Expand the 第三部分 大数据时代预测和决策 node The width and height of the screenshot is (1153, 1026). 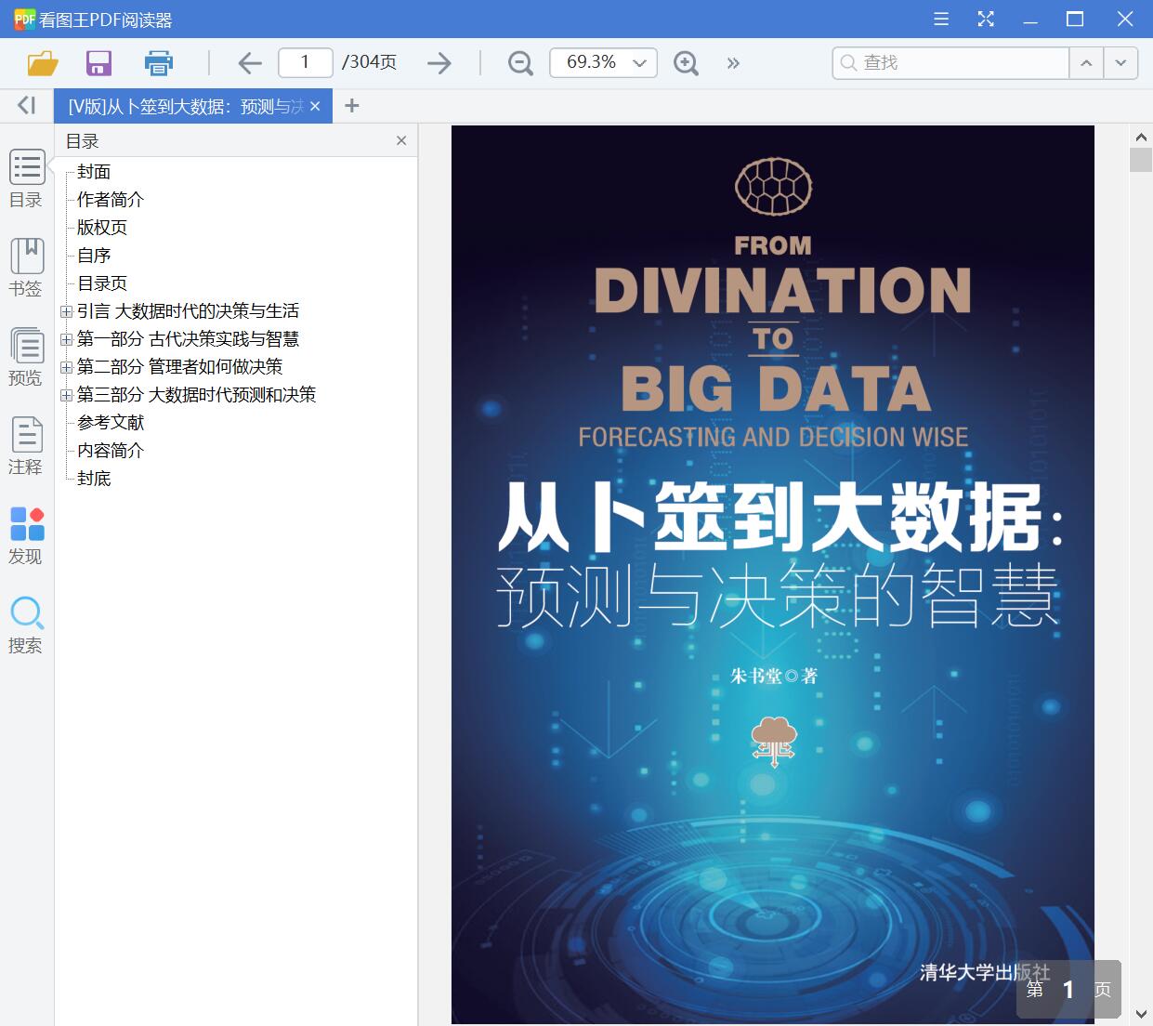click(x=66, y=396)
